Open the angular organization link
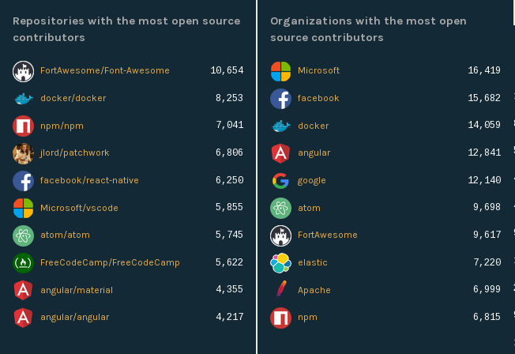The width and height of the screenshot is (515, 354). pyautogui.click(x=314, y=153)
